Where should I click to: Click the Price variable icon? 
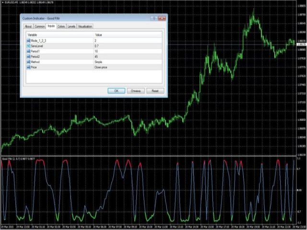[x=28, y=67]
